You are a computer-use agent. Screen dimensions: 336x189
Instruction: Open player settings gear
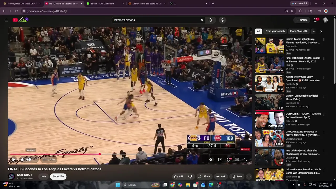(229, 159)
